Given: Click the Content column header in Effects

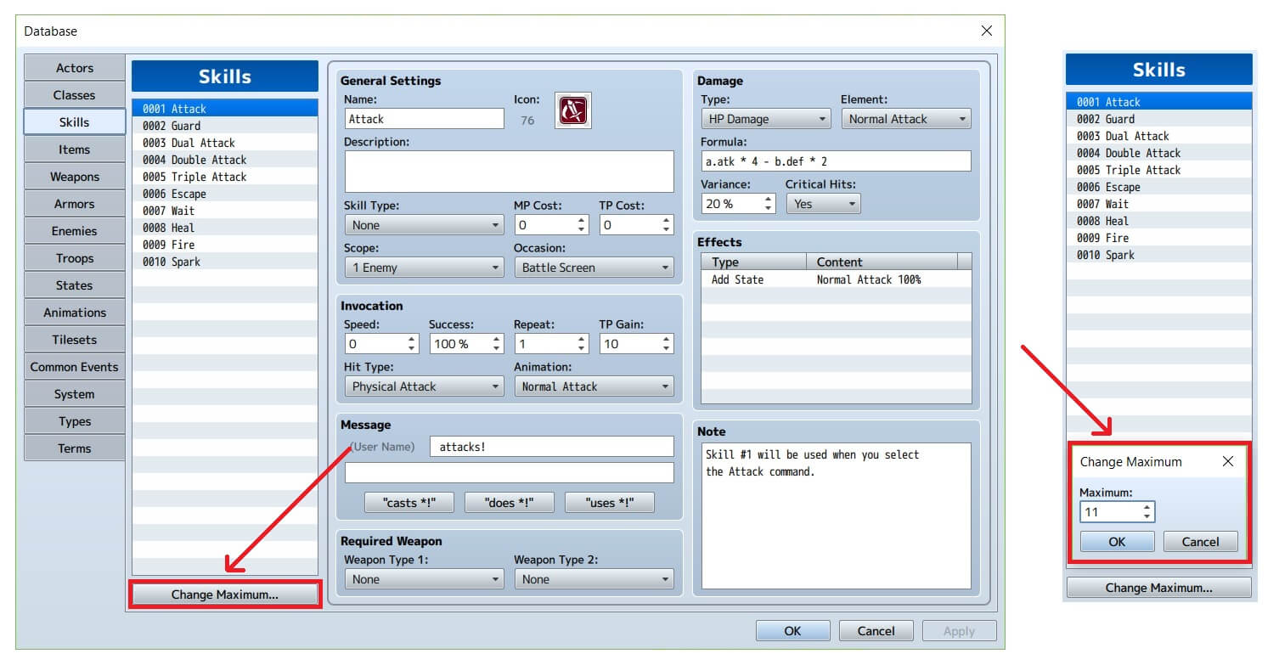Looking at the screenshot, I should point(882,262).
